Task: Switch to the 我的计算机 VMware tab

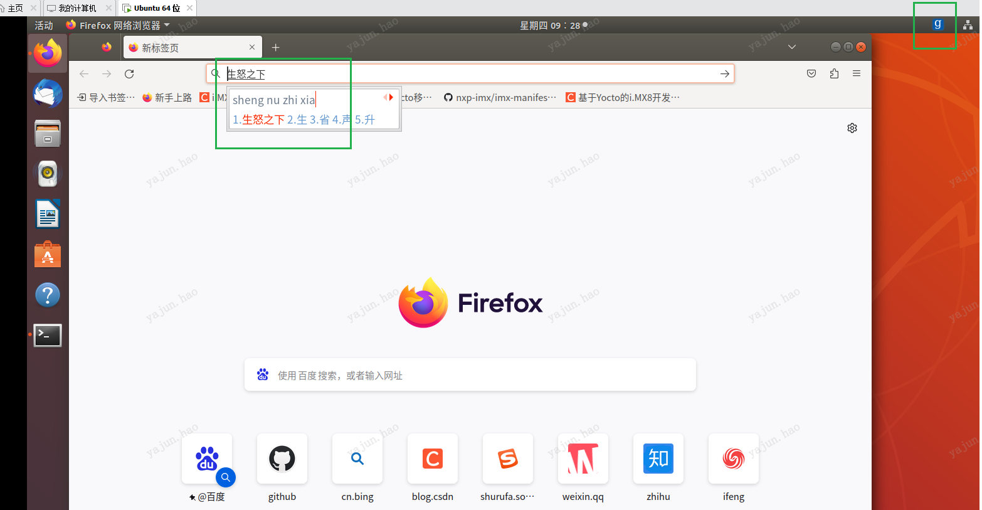Action: (78, 8)
